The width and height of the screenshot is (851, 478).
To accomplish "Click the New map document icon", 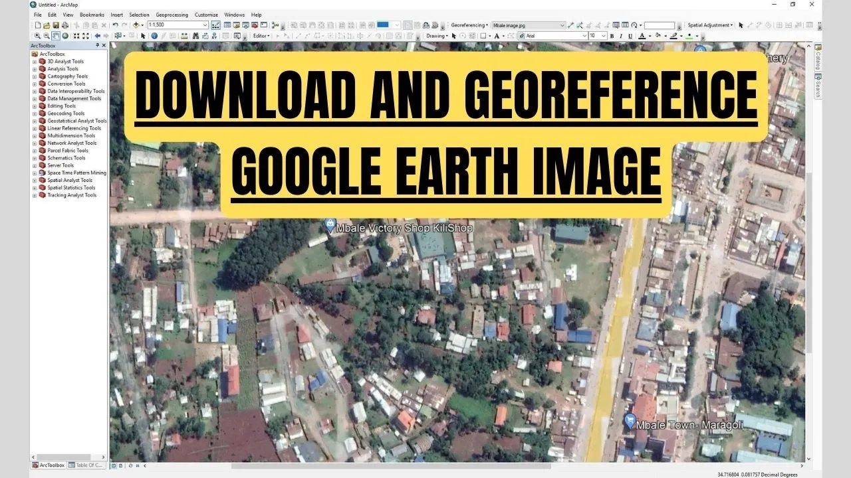I will tap(38, 25).
